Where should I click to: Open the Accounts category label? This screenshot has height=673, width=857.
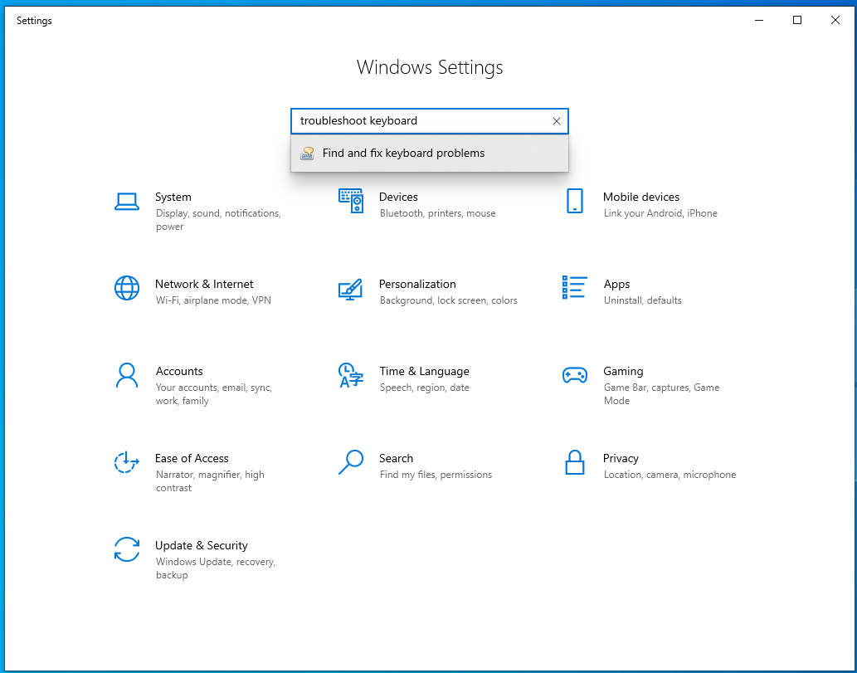[179, 371]
